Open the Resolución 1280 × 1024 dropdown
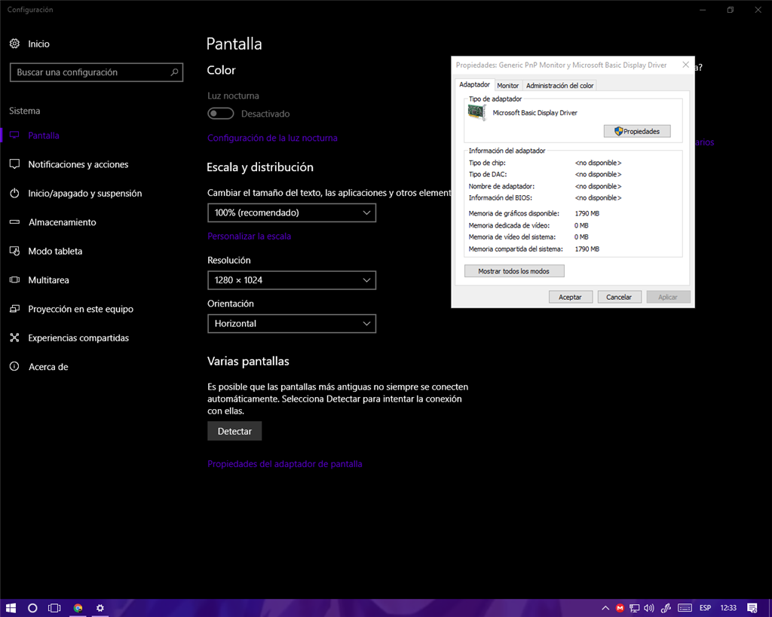Image resolution: width=772 pixels, height=617 pixels. [x=292, y=280]
